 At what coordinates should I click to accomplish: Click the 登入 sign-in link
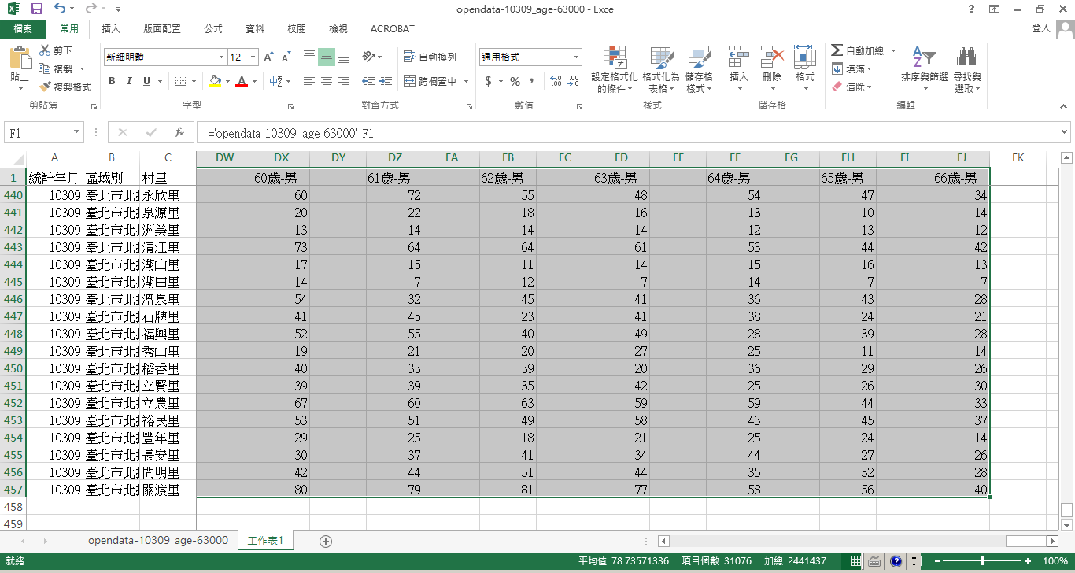click(1040, 28)
